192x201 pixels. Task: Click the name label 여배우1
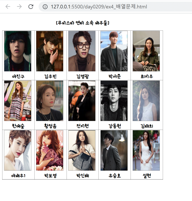pos(18,176)
